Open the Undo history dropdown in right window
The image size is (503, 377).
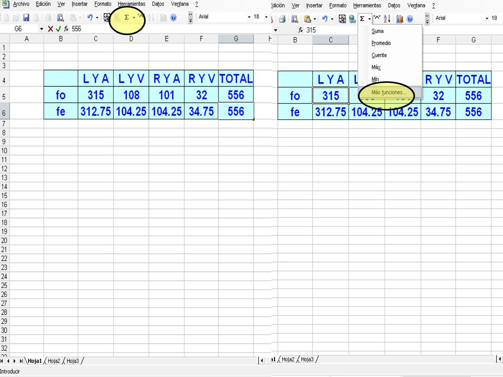pyautogui.click(x=332, y=19)
